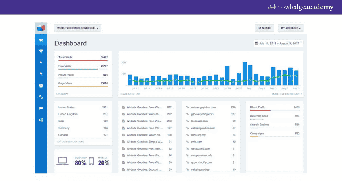Click the visitors group icon in sidebar
The height and width of the screenshot is (181, 342).
click(x=41, y=86)
